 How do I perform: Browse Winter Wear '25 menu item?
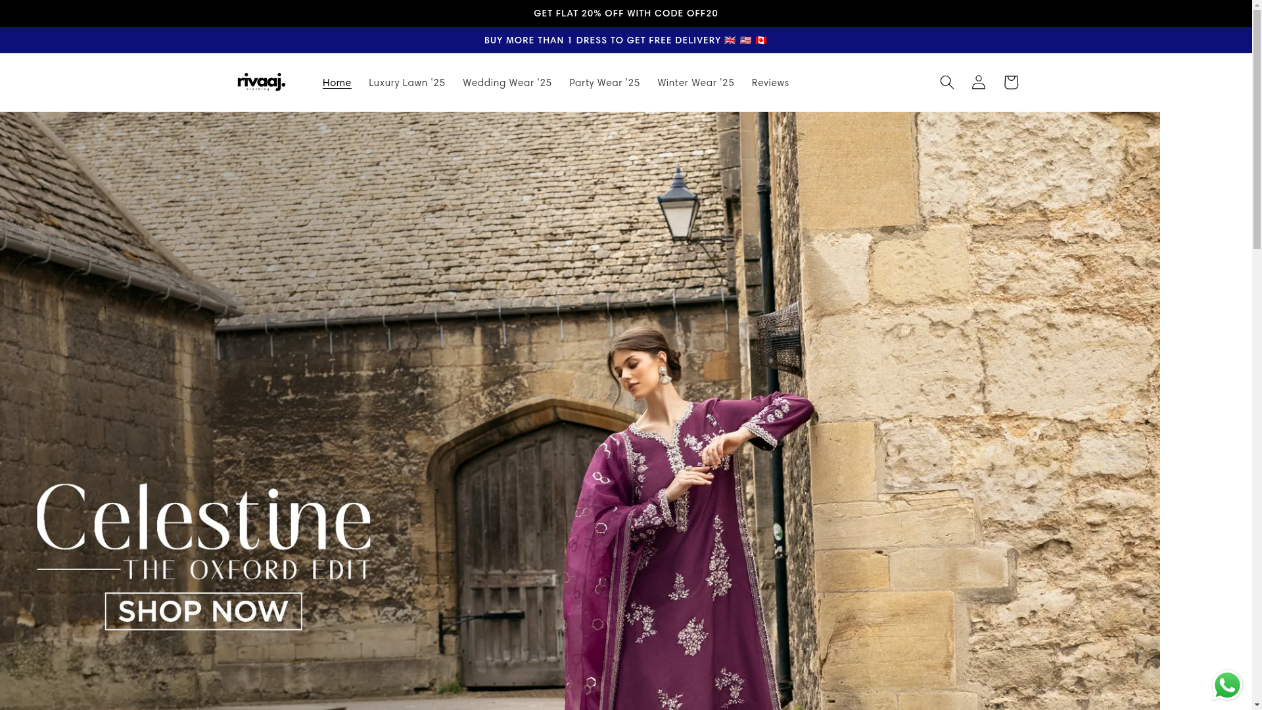tap(695, 83)
